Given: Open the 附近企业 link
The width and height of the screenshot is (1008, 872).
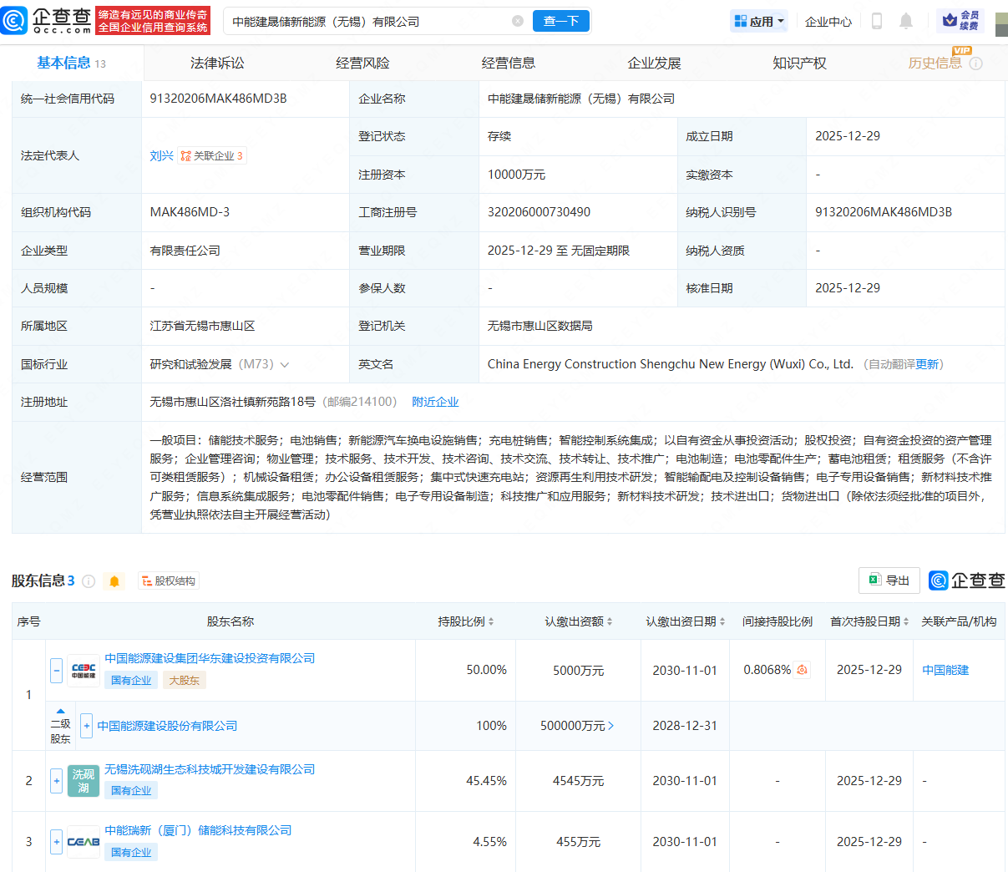Looking at the screenshot, I should (435, 401).
